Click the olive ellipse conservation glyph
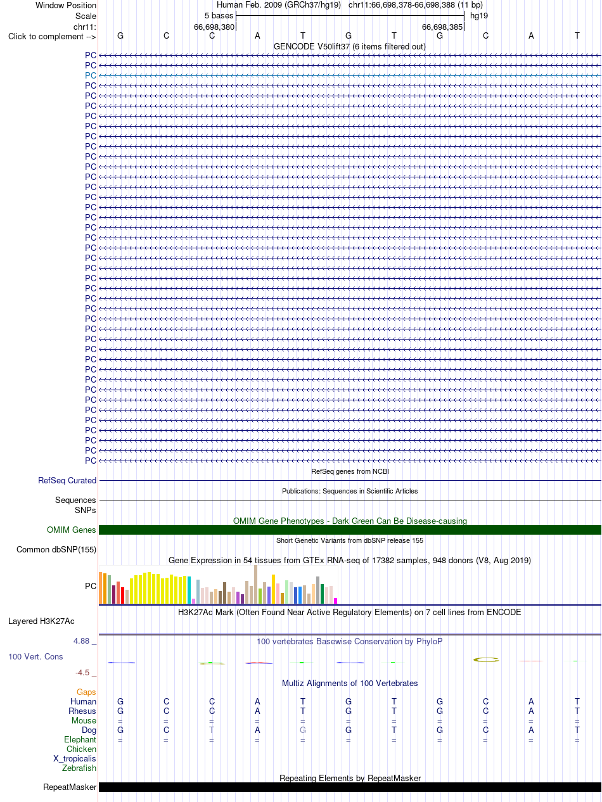The width and height of the screenshot is (602, 802). coord(486,659)
